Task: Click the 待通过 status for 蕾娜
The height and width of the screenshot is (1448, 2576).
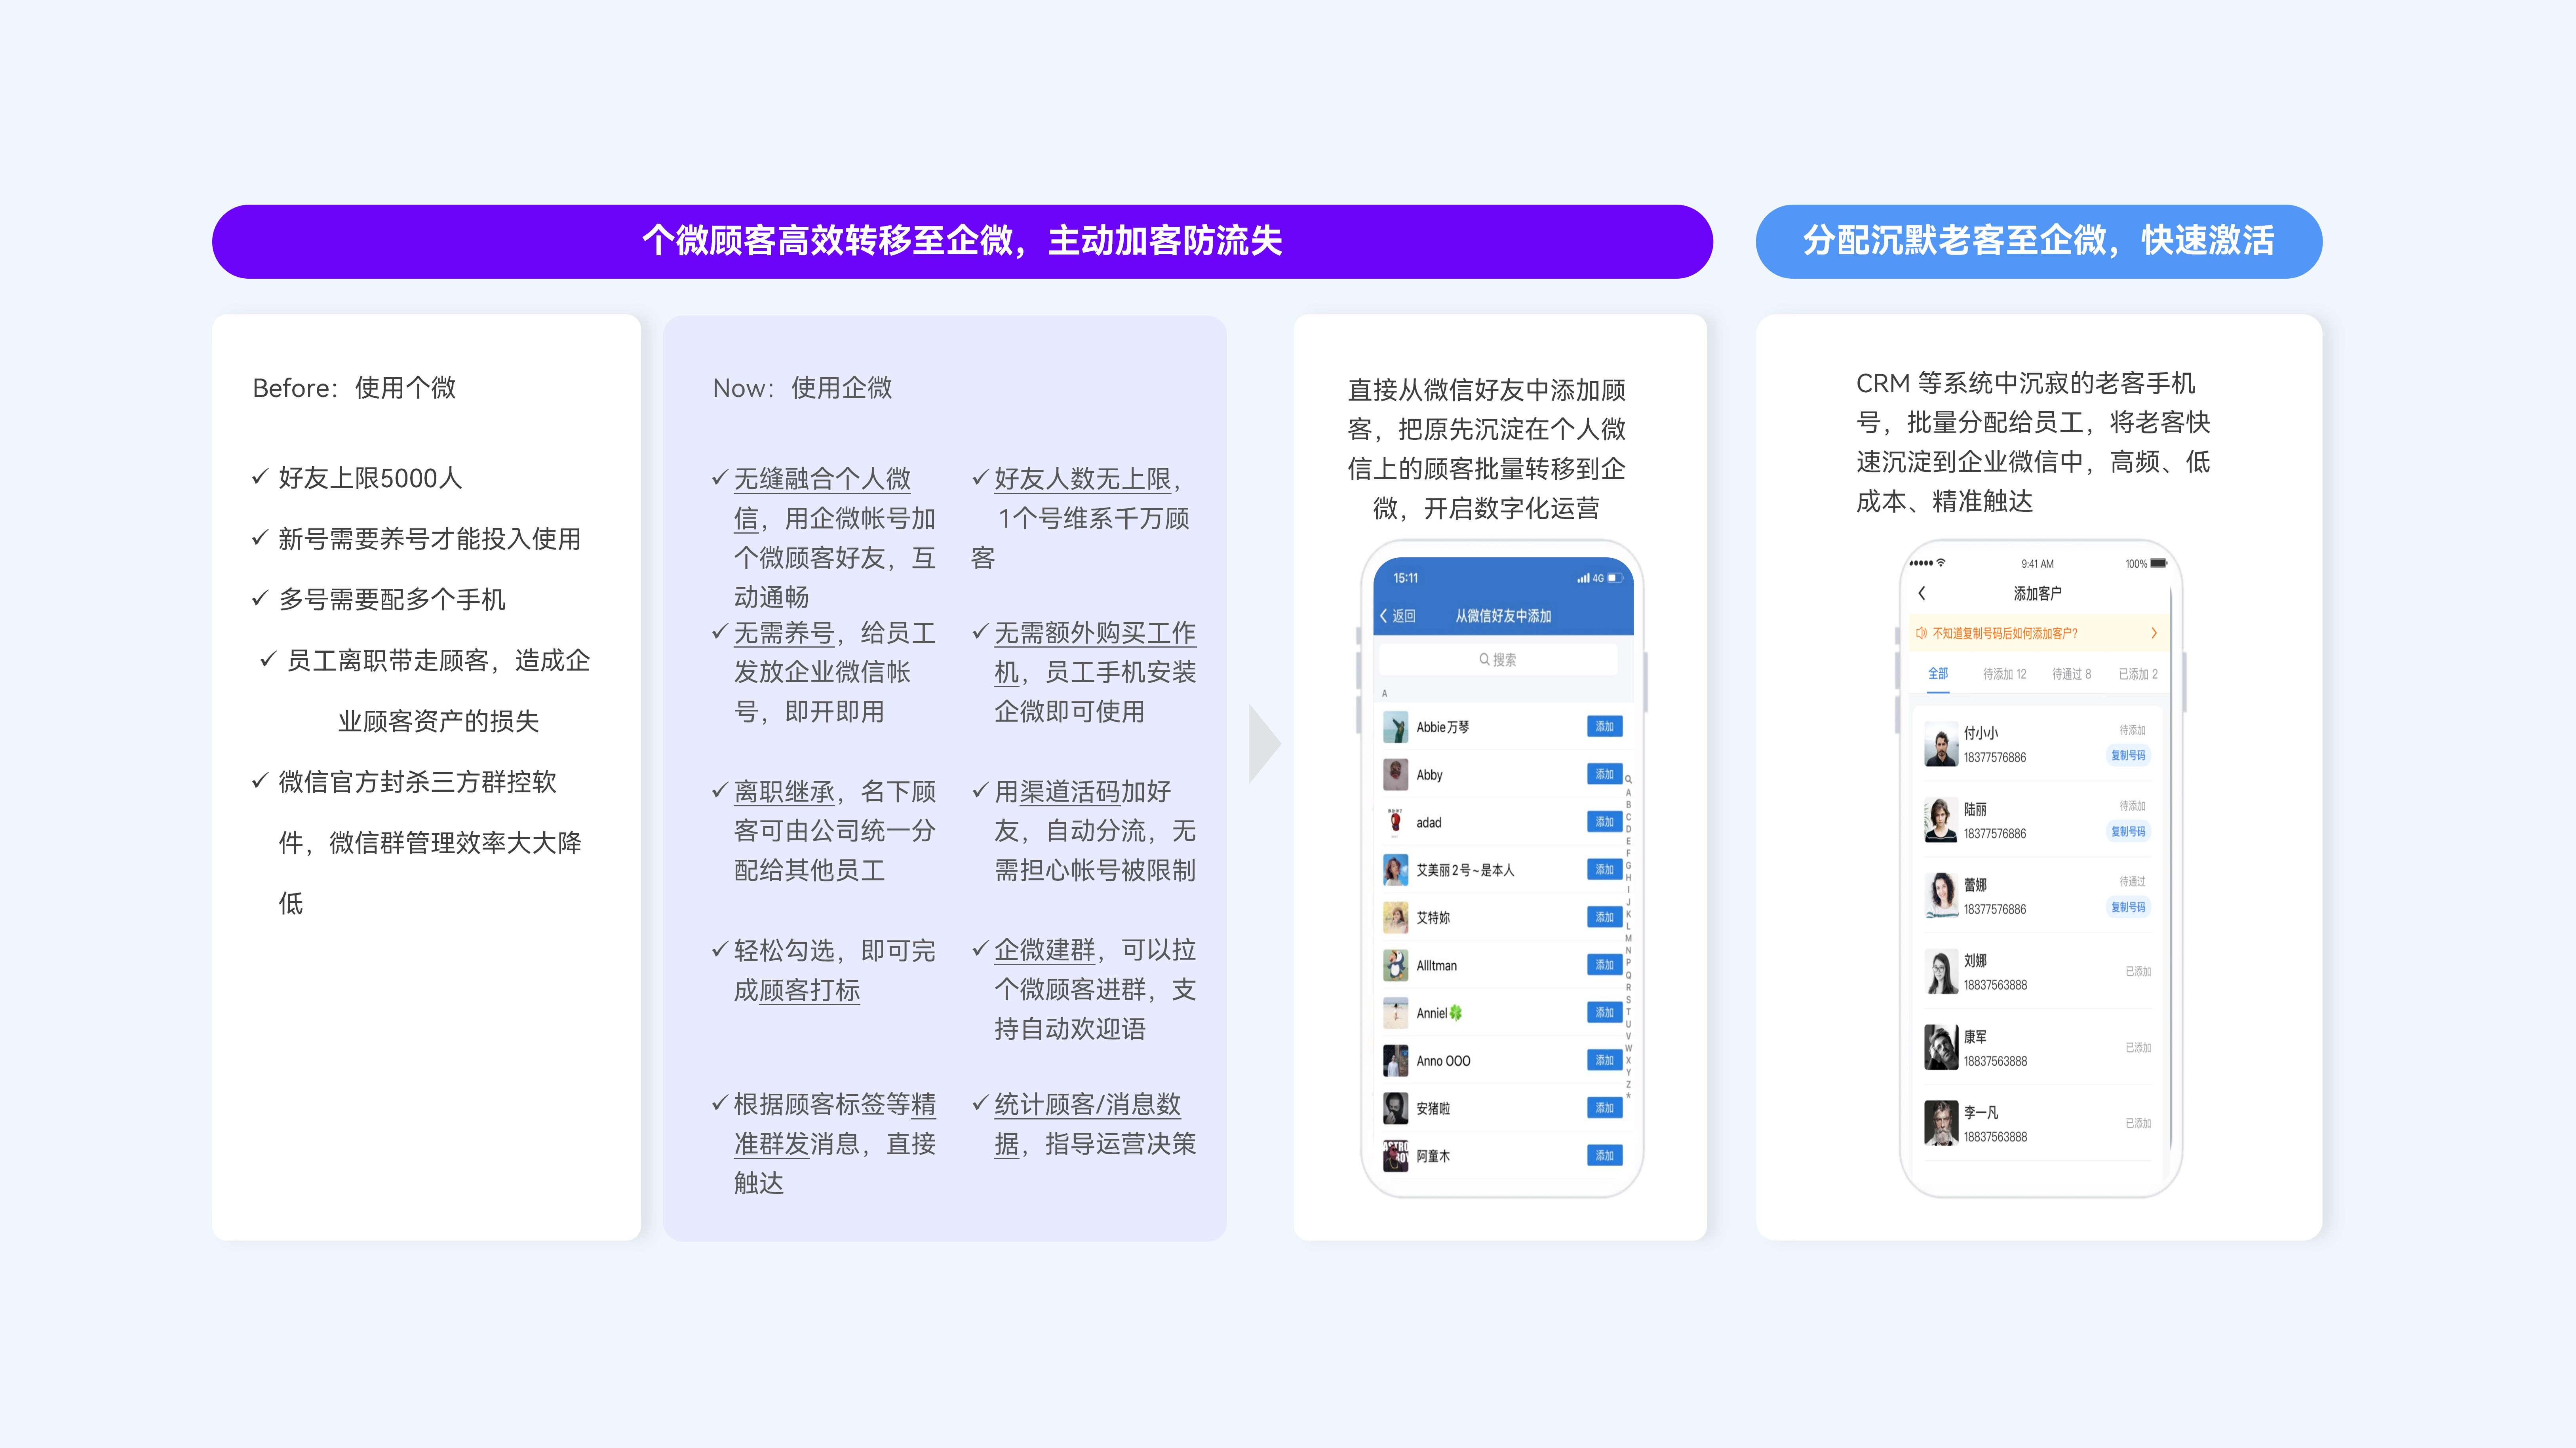Action: pos(2132,882)
